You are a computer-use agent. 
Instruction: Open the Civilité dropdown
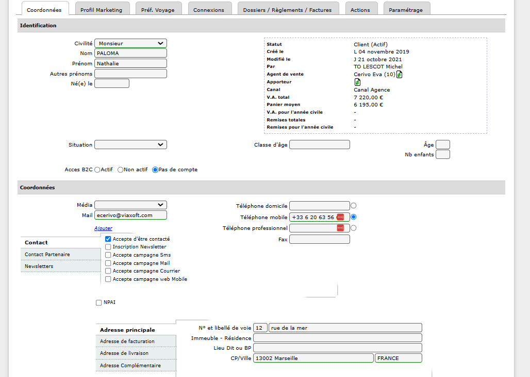[x=131, y=43]
